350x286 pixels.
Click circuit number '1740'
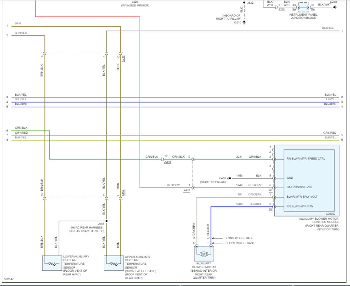click(x=239, y=185)
